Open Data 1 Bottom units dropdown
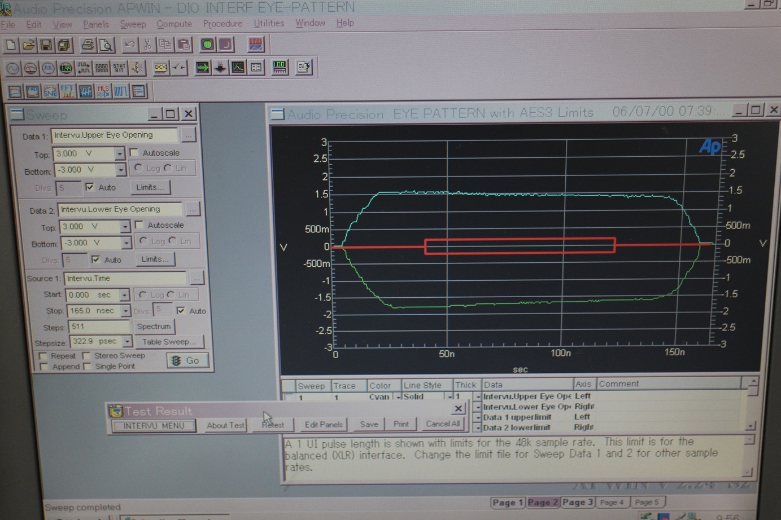The height and width of the screenshot is (520, 781). pyautogui.click(x=120, y=170)
